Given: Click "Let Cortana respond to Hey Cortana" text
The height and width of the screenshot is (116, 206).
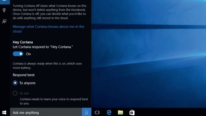Looking at the screenshot, I should [x=43, y=47].
